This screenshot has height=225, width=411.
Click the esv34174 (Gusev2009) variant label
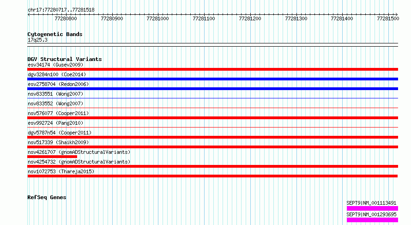[55, 65]
